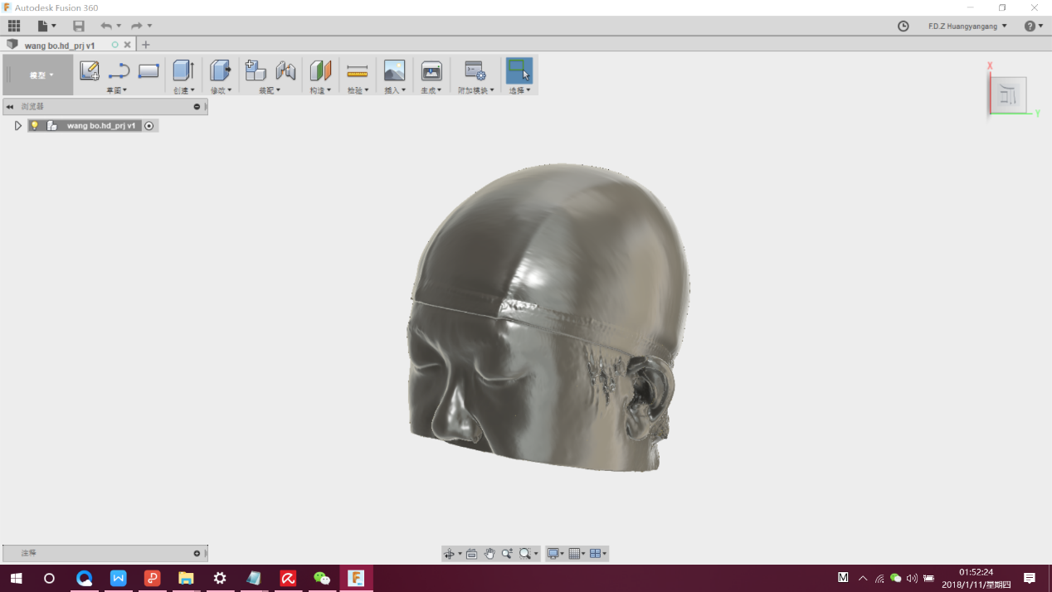Expand the 附加模块 add-ins dropdown
This screenshot has width=1052, height=592.
point(476,90)
